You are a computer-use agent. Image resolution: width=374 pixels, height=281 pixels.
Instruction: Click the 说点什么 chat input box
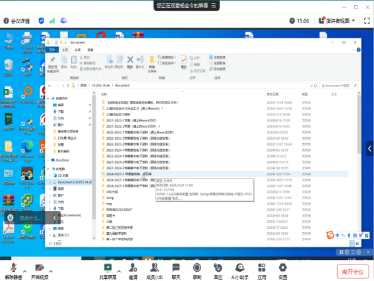click(x=30, y=218)
